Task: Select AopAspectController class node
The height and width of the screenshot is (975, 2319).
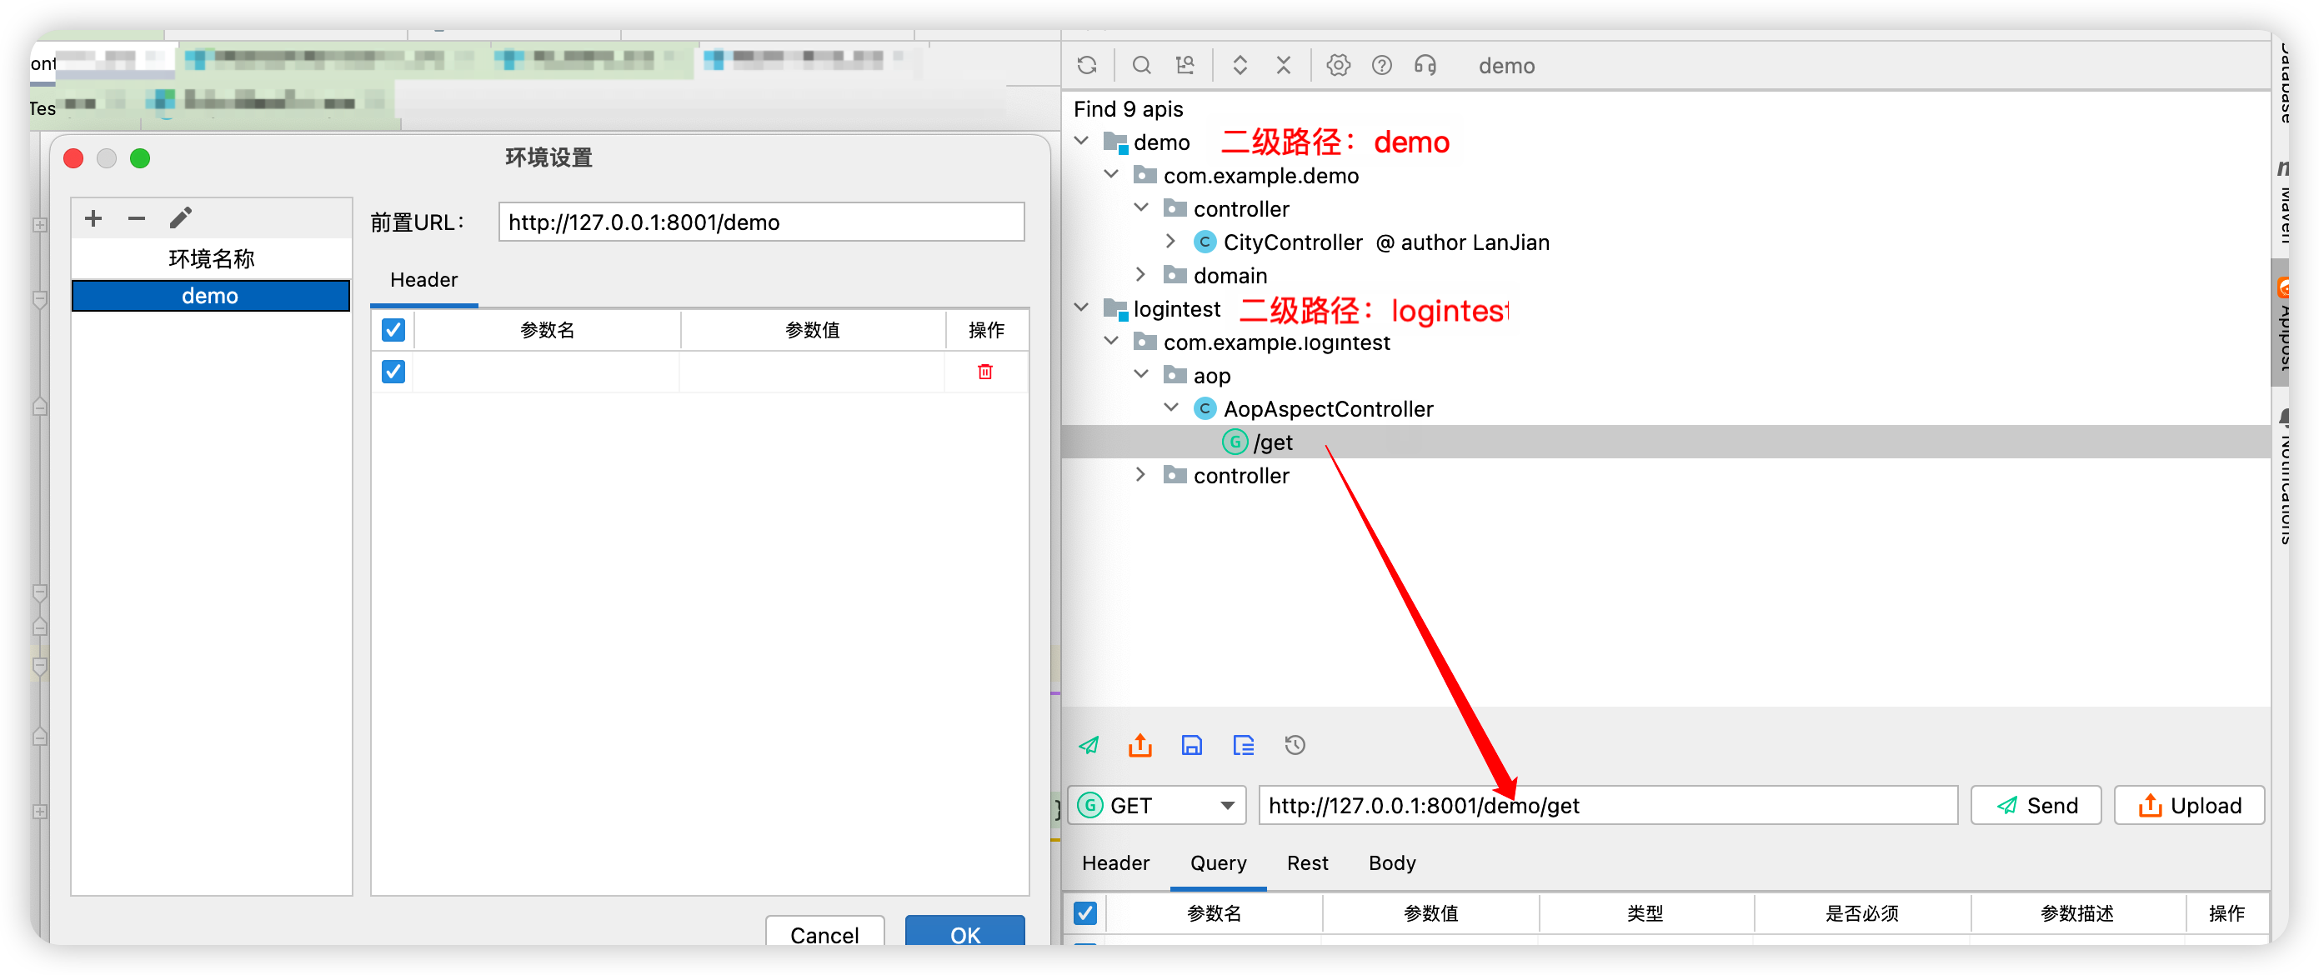Action: click(1327, 408)
